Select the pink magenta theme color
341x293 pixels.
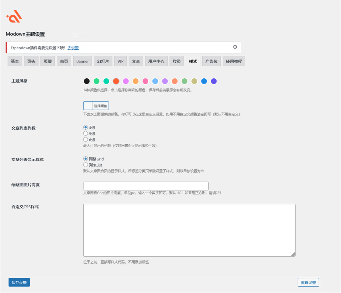(126, 81)
